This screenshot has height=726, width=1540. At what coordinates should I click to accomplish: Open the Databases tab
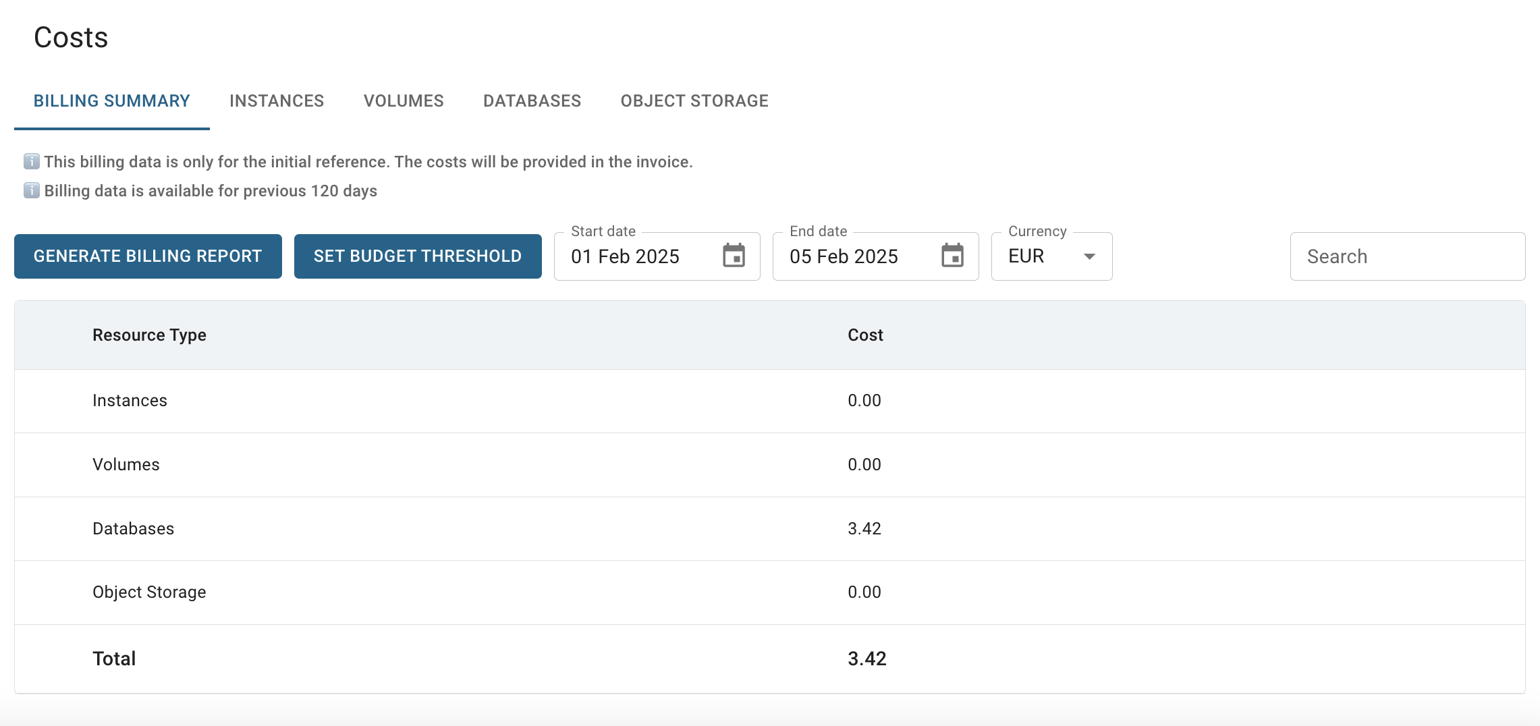(x=532, y=101)
